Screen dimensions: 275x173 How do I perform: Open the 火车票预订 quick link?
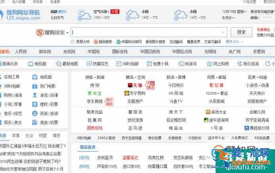(x=239, y=138)
